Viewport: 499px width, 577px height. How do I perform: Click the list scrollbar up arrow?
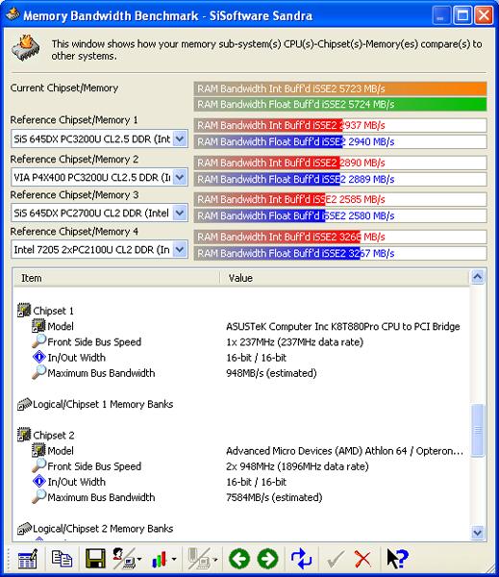coord(478,277)
